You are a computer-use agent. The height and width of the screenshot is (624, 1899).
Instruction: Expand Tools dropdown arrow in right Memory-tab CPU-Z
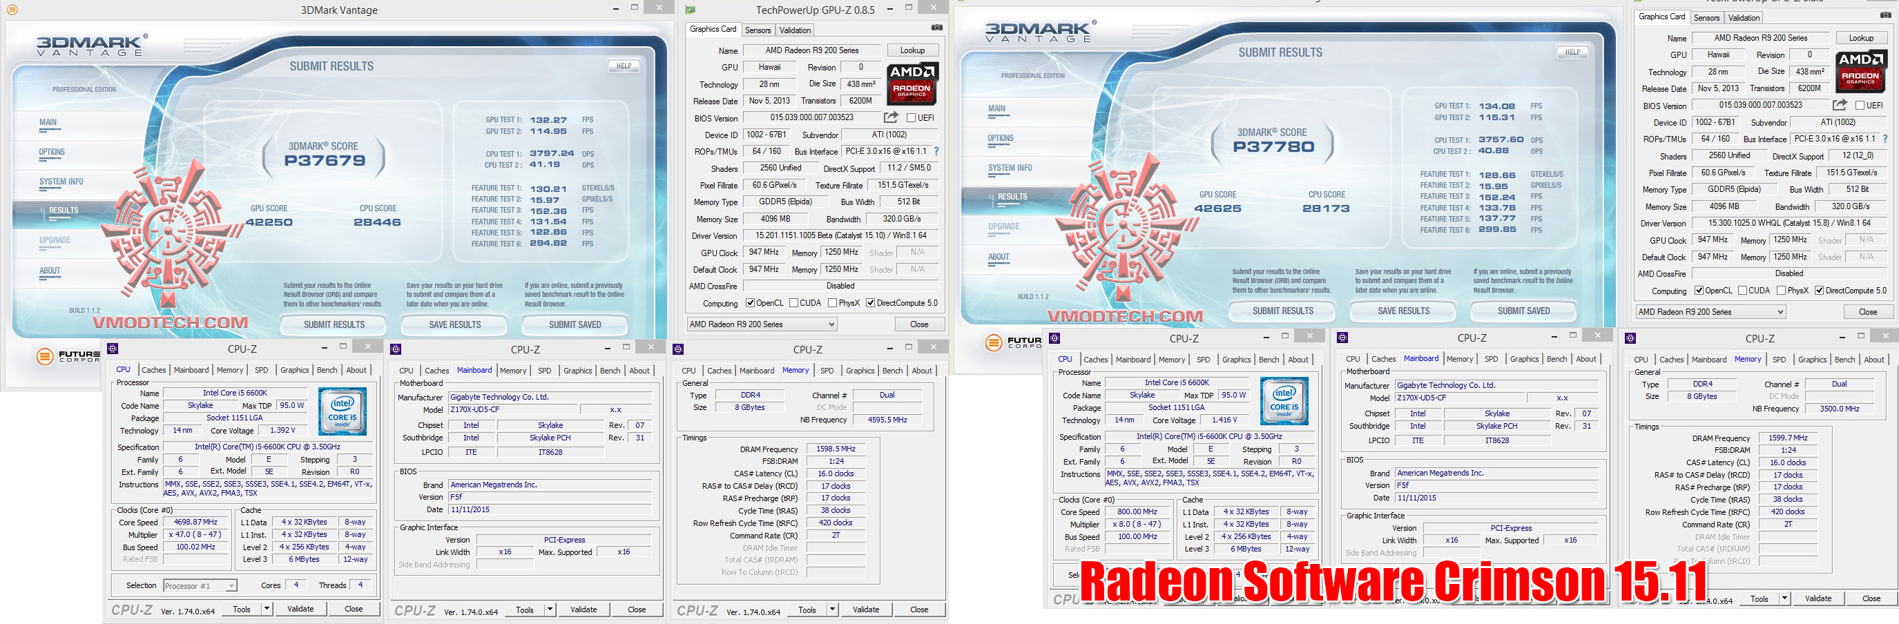[x=1785, y=598]
